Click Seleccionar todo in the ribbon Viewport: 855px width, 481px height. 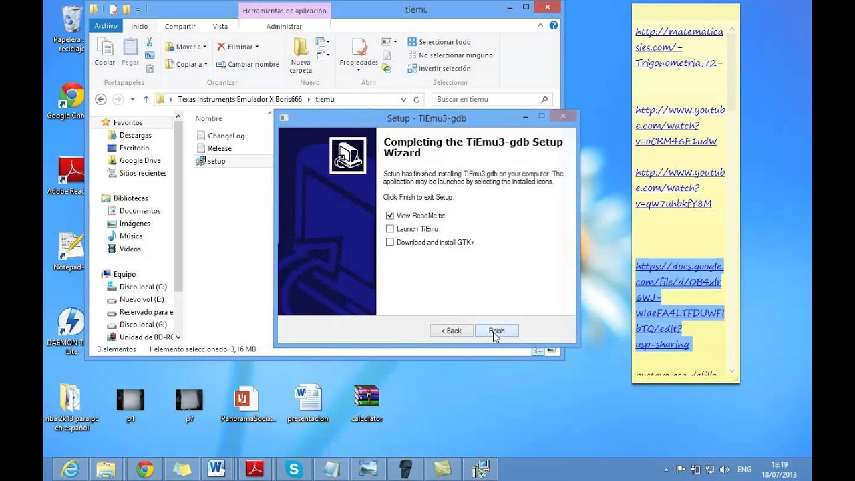(439, 42)
